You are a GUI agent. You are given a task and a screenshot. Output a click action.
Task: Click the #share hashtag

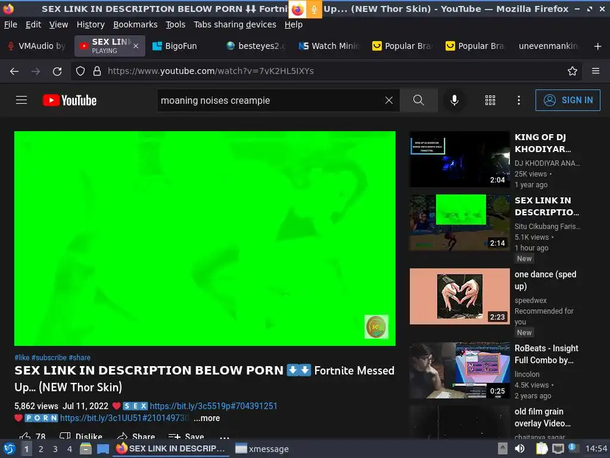[79, 358]
